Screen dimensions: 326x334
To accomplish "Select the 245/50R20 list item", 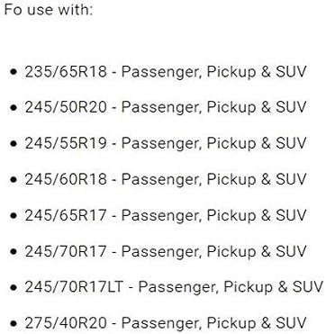I will coord(166,107).
